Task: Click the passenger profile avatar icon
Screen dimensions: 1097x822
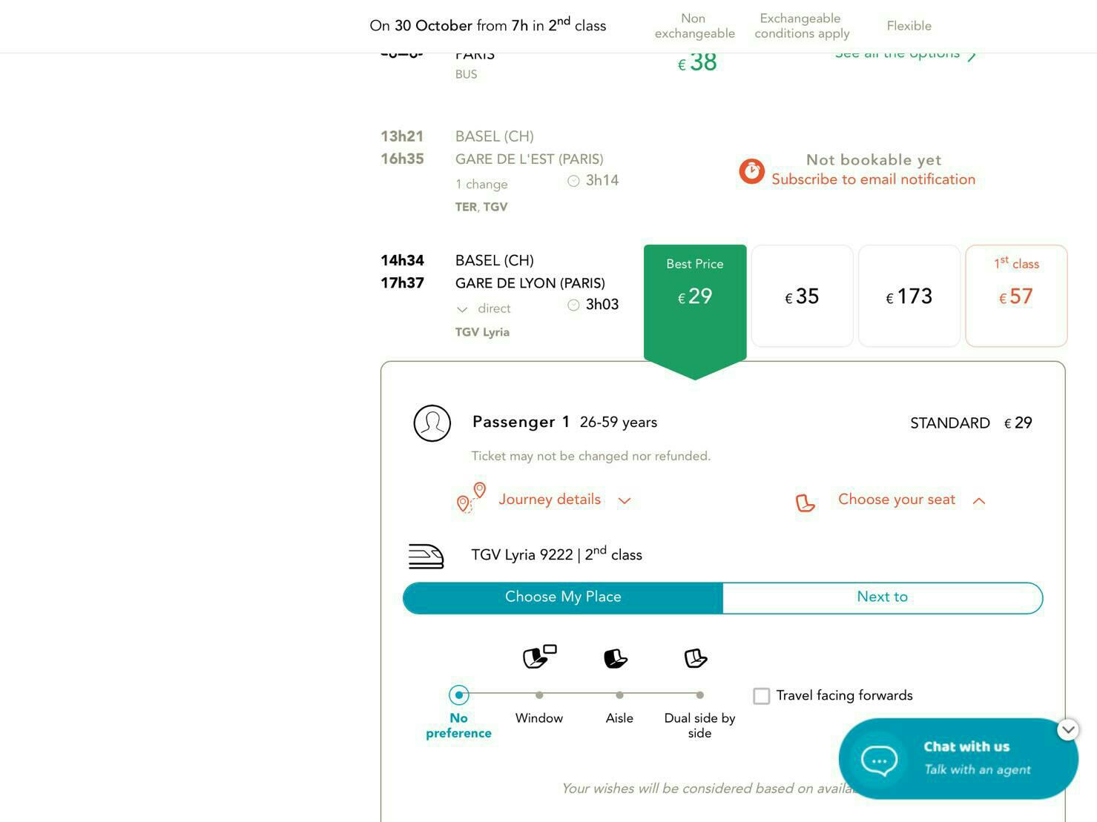Action: point(432,423)
